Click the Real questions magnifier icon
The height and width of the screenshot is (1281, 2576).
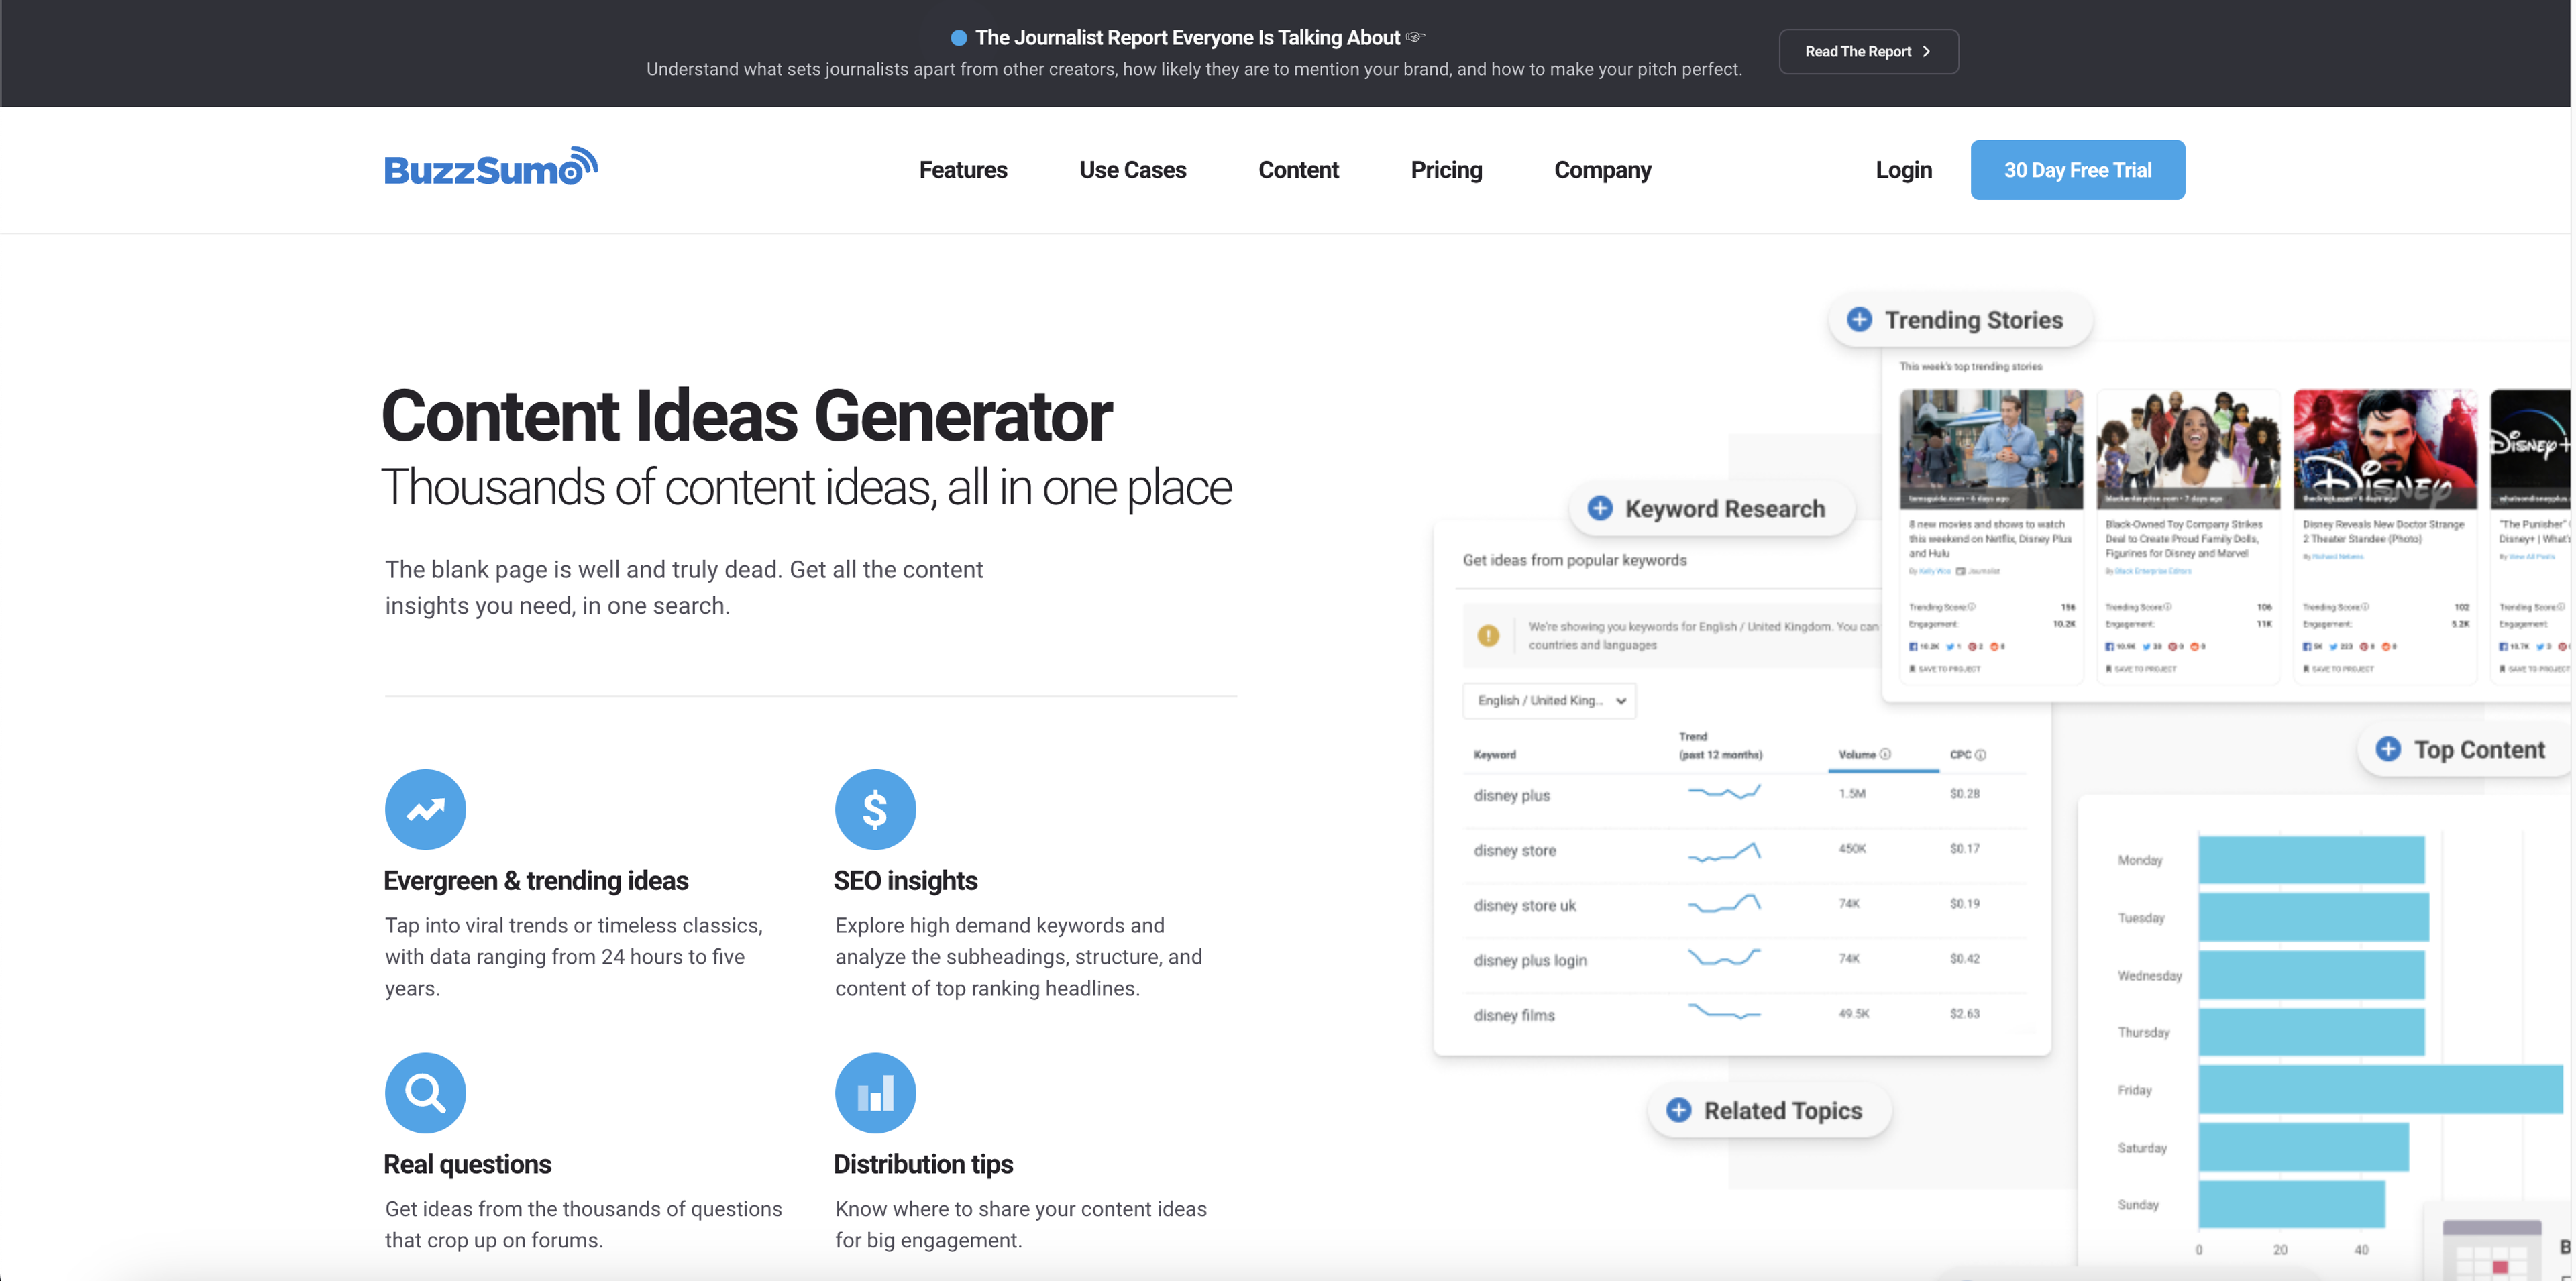click(x=425, y=1093)
